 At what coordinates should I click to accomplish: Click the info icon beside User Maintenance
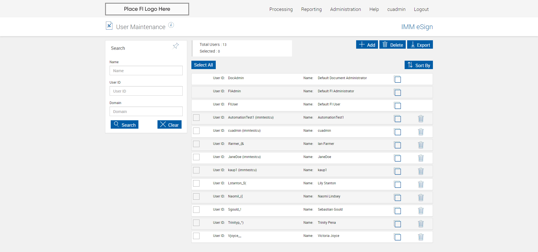171,25
